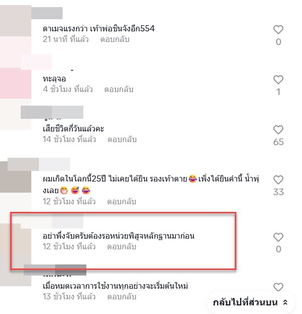
Task: Reply to the laughing emoji comment
Action: point(122,201)
